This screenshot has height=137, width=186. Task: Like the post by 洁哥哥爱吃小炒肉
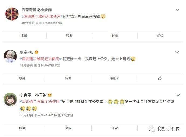pos(160,35)
